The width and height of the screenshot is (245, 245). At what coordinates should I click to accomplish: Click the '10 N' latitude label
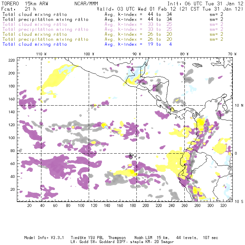(x=239, y=106)
